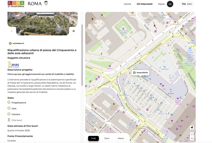Image resolution: width=212 pixels, height=143 pixels.
Task: Show the next photo with right arrow
Action: [x=73, y=31]
